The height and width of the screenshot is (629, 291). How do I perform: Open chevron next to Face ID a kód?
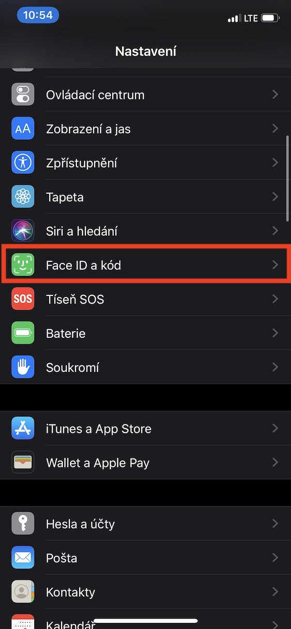275,265
